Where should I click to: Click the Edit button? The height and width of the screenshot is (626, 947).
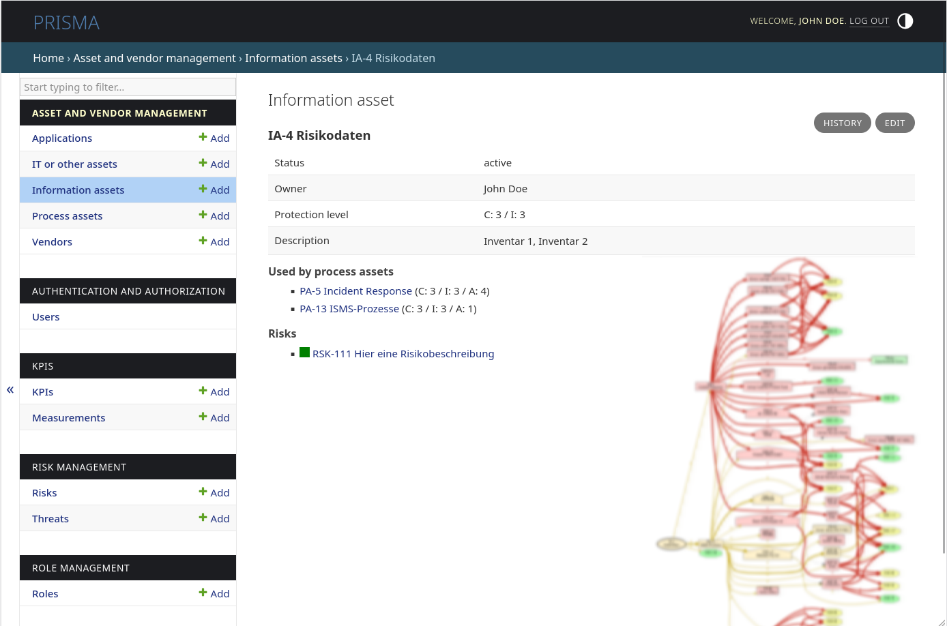pos(894,123)
